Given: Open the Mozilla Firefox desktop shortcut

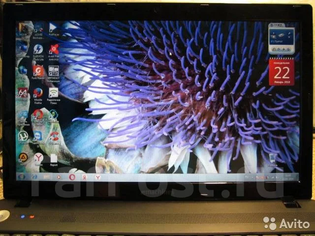Looking at the screenshot, I should coord(38,96).
